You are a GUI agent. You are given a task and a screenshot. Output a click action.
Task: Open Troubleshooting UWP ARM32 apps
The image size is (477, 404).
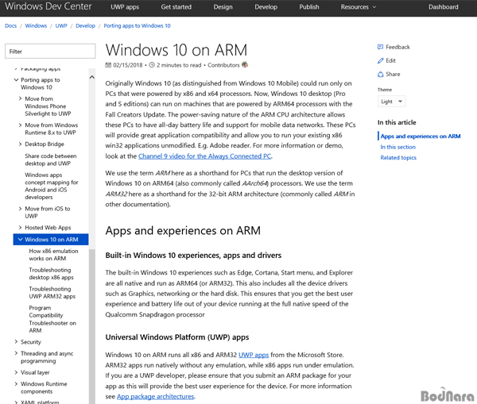pos(52,293)
